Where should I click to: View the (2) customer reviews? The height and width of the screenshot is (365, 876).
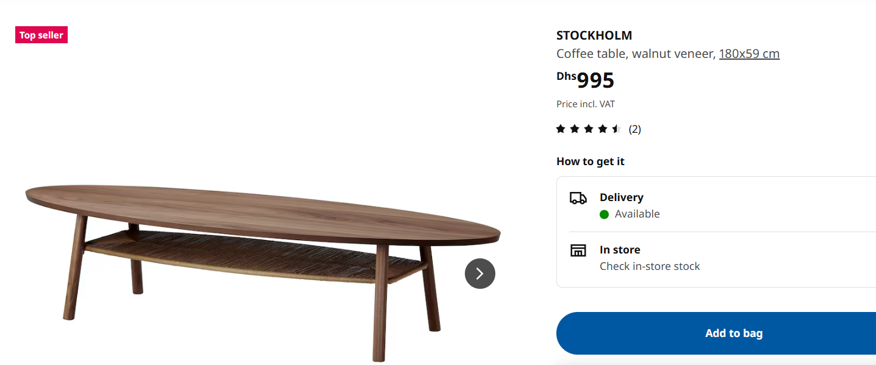[634, 129]
